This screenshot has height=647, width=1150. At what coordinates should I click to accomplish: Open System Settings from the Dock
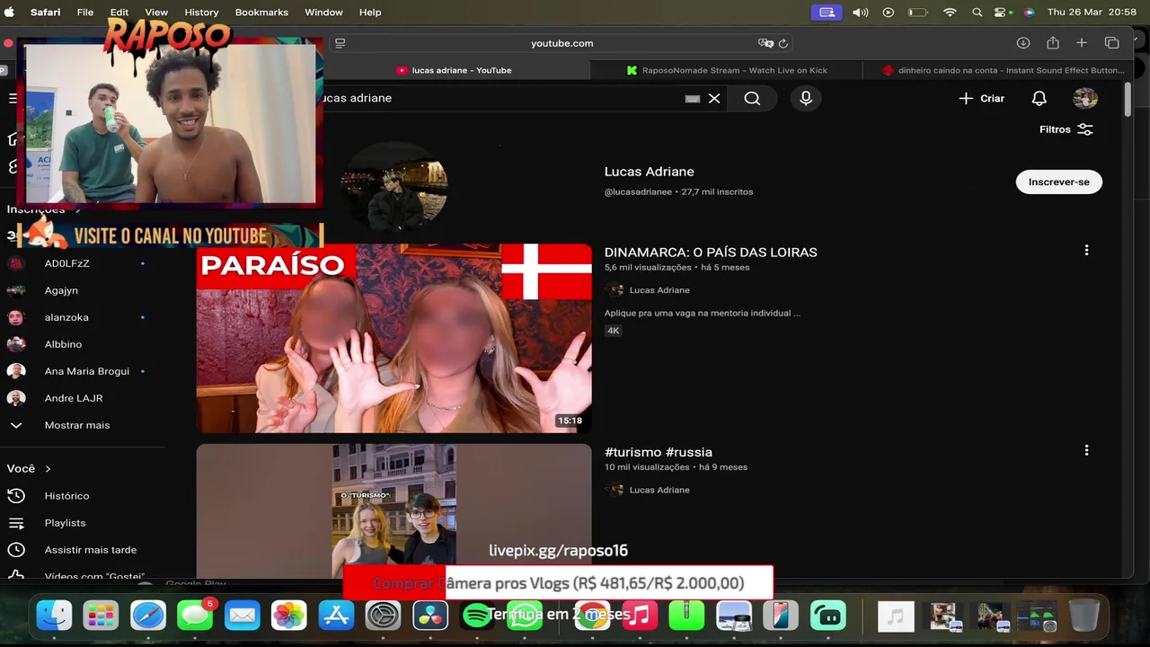[x=383, y=616]
